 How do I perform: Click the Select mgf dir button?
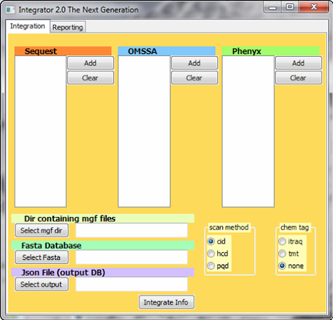[x=42, y=230]
